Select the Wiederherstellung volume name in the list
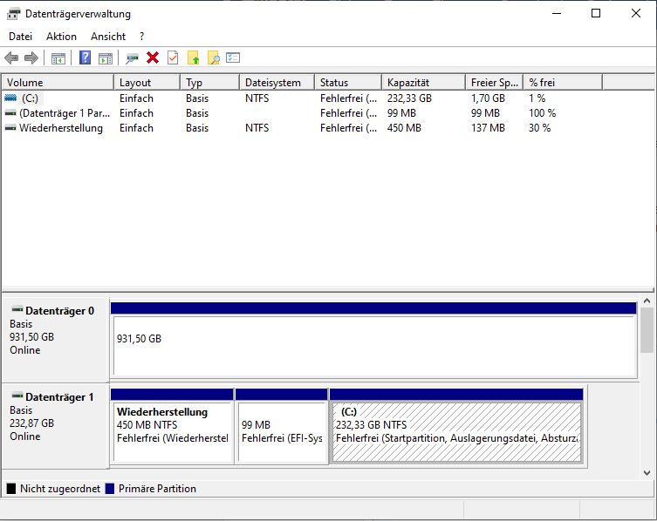The height and width of the screenshot is (521, 657). tap(61, 128)
